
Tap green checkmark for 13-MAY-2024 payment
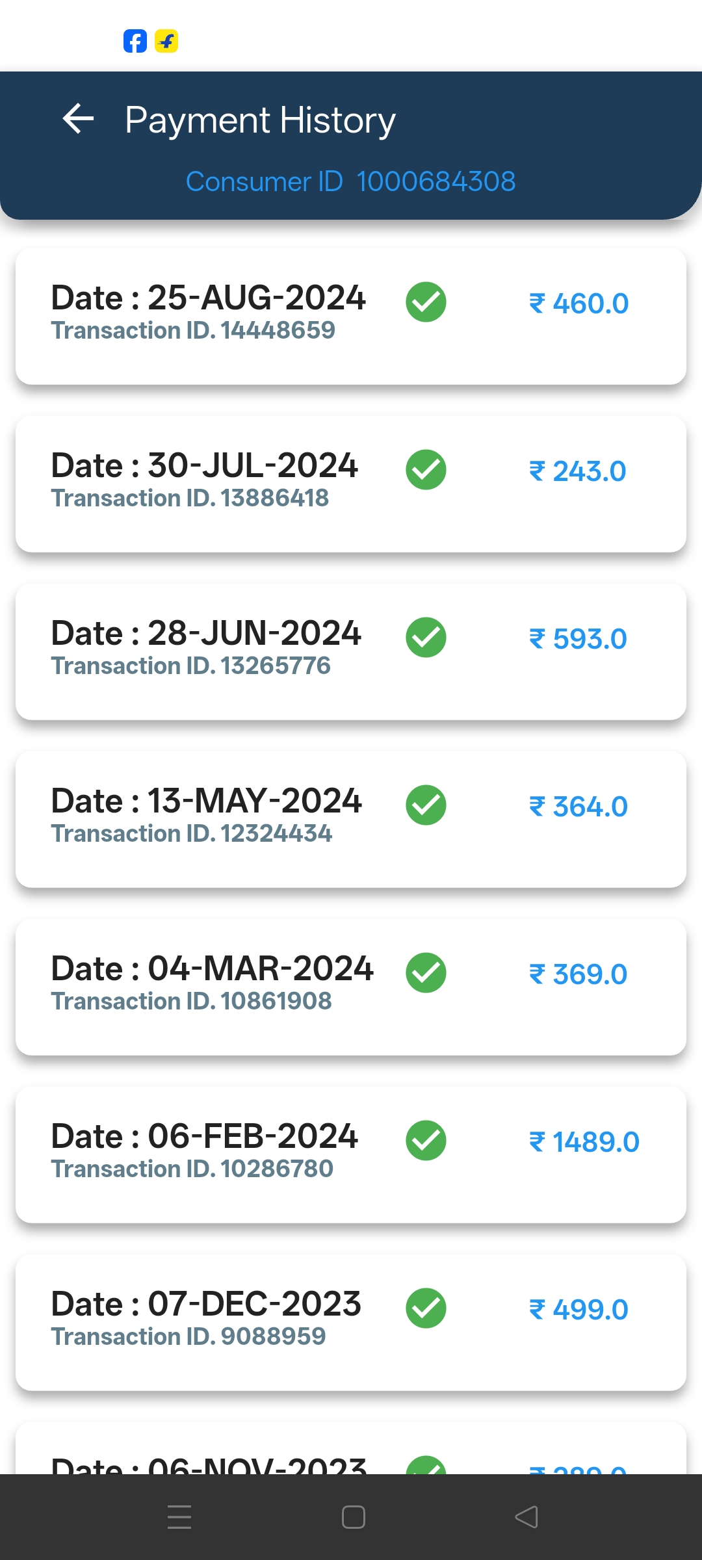426,805
